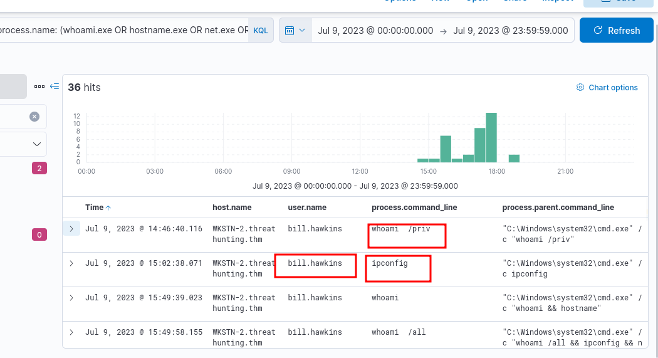Click the tallest histogram bar near 18:00
Viewport: 658px width, 358px height.
click(x=491, y=137)
